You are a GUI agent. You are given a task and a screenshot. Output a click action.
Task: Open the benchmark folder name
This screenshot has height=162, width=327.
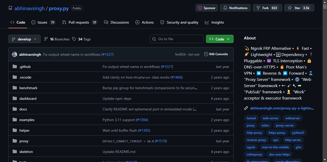click(x=28, y=88)
